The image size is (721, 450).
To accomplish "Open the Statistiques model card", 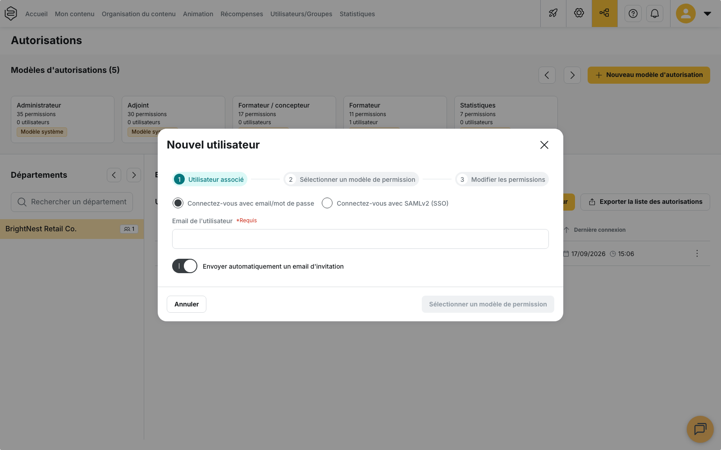I will click(506, 112).
